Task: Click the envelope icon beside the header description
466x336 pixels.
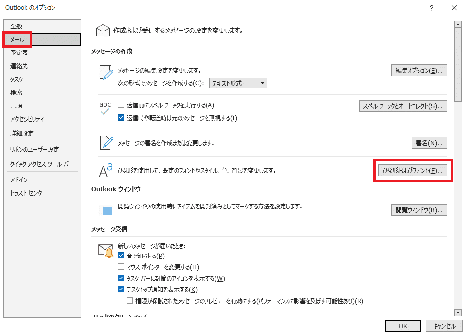Action: click(x=103, y=30)
